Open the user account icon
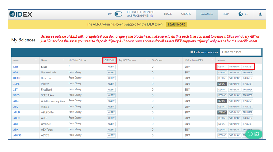Image resolution: width=273 pixels, height=152 pixels. click(260, 14)
